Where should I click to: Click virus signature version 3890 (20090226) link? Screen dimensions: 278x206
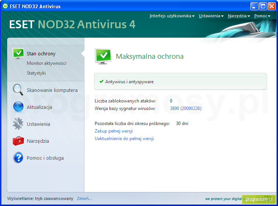[186, 108]
